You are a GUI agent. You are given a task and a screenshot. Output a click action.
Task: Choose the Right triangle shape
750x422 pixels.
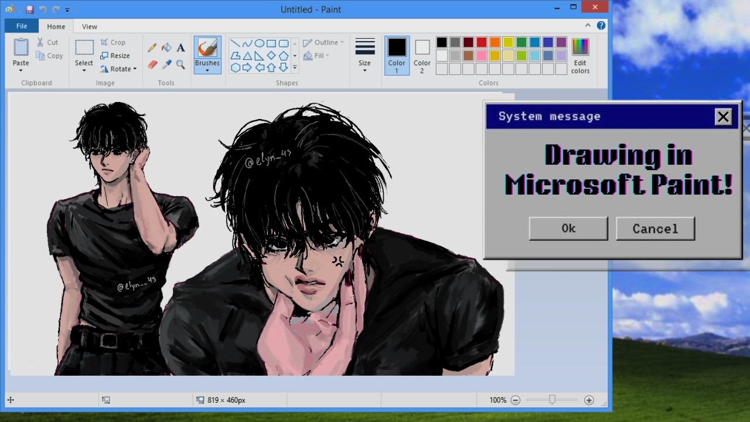pos(259,56)
